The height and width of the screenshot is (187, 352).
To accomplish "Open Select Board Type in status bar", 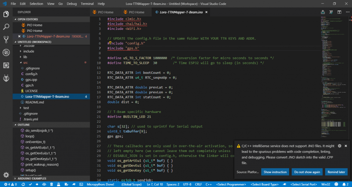I will [265, 184].
